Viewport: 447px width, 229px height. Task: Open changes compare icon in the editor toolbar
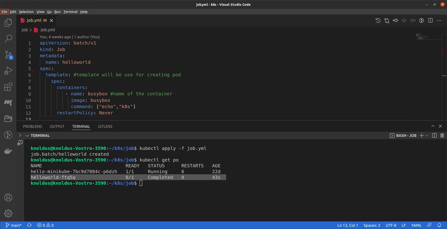(387, 21)
